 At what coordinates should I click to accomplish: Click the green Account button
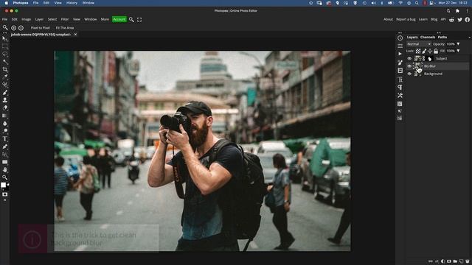click(119, 19)
